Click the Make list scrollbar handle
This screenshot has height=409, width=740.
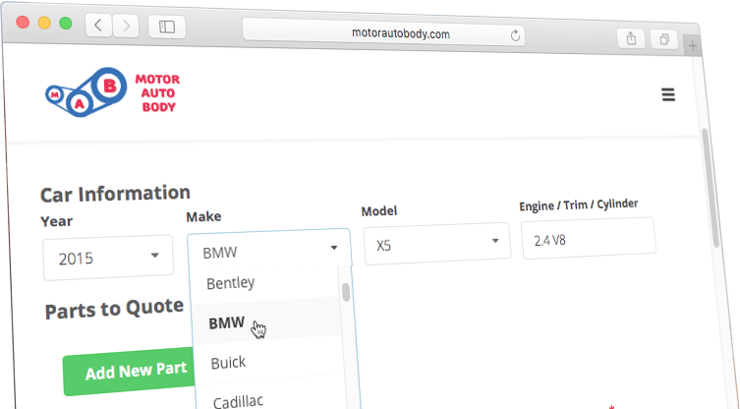tap(346, 292)
